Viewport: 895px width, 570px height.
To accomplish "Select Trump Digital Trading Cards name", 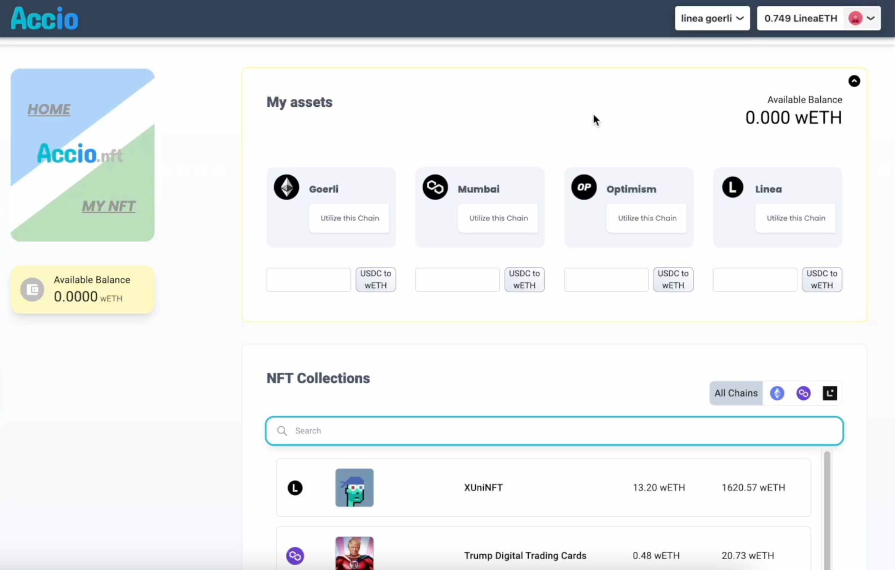I will tap(525, 556).
